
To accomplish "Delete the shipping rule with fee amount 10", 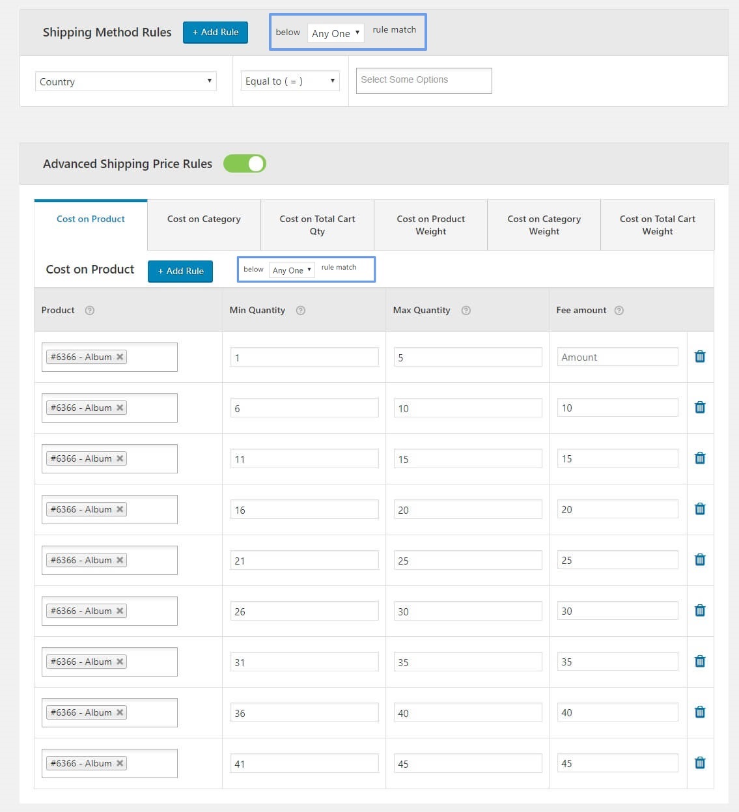I will point(699,407).
